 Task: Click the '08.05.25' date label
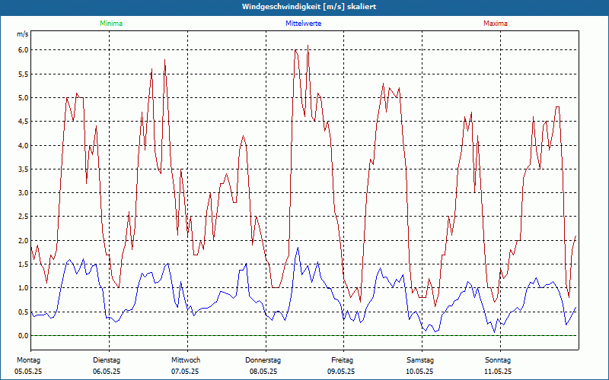[x=263, y=372]
